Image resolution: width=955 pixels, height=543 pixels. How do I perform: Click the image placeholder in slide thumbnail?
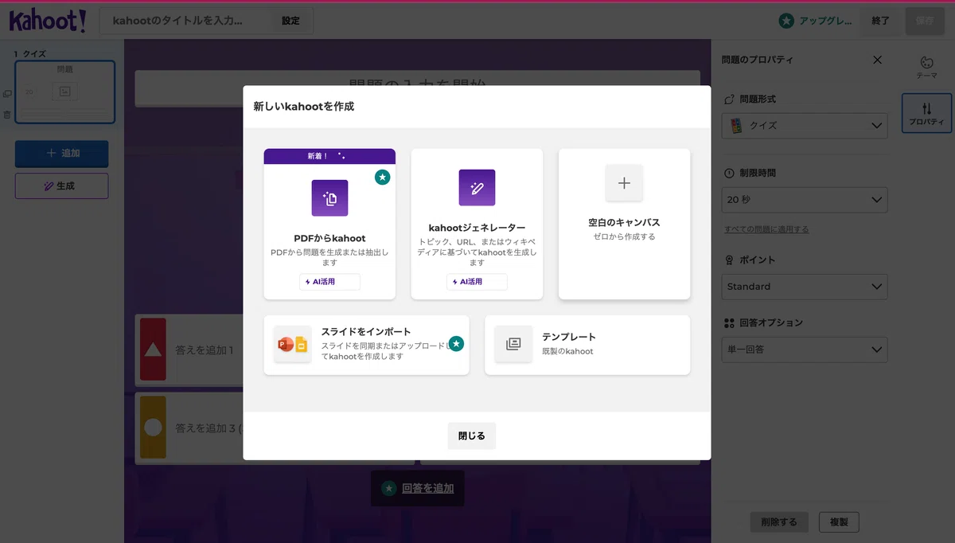[x=65, y=92]
